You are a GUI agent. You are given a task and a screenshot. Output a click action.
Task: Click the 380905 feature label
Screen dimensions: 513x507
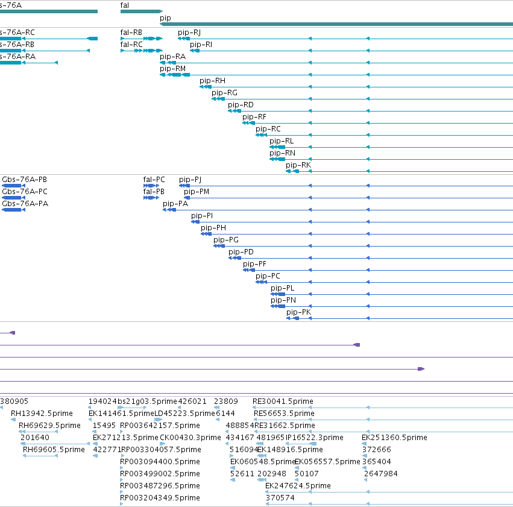coord(14,402)
